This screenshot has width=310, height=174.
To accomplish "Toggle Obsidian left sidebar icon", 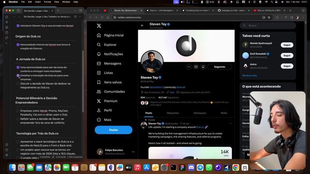I will pyautogui.click(x=18, y=11).
